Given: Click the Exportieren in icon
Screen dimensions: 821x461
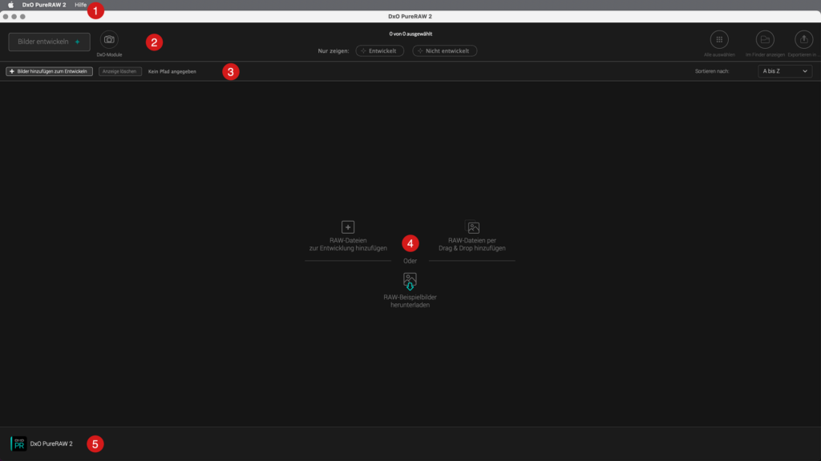Looking at the screenshot, I should [x=803, y=40].
